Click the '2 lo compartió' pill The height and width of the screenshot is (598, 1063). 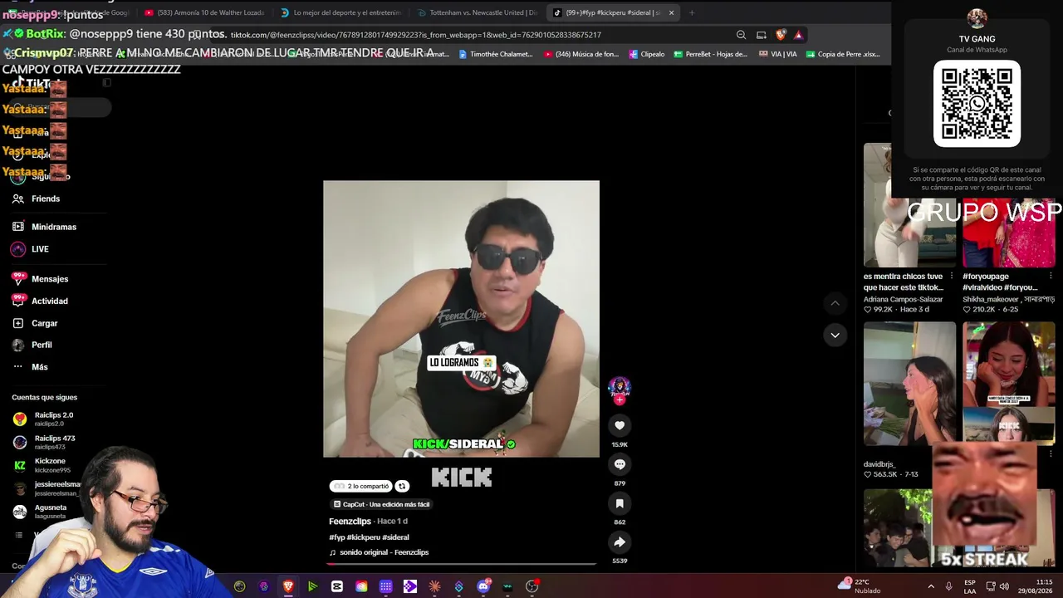click(x=361, y=486)
